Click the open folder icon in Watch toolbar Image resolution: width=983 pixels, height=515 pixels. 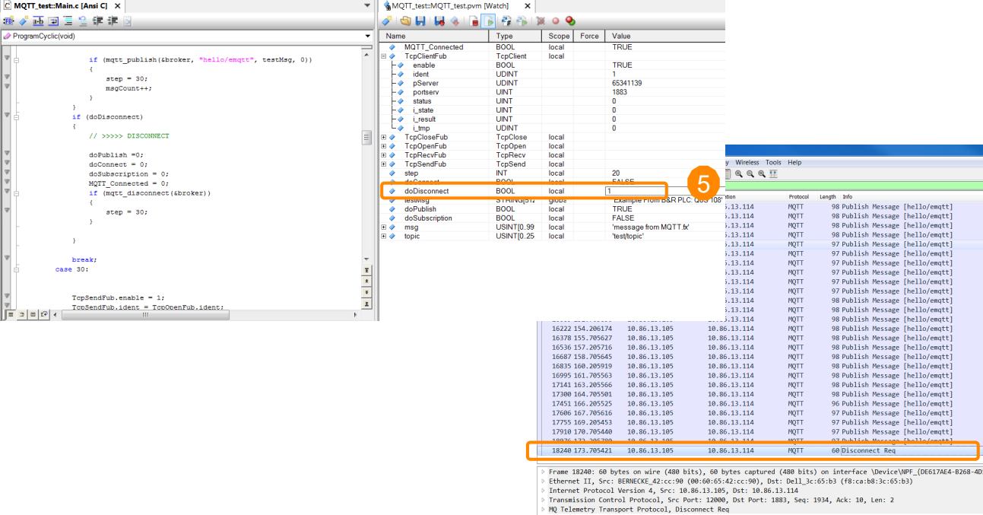pos(406,21)
